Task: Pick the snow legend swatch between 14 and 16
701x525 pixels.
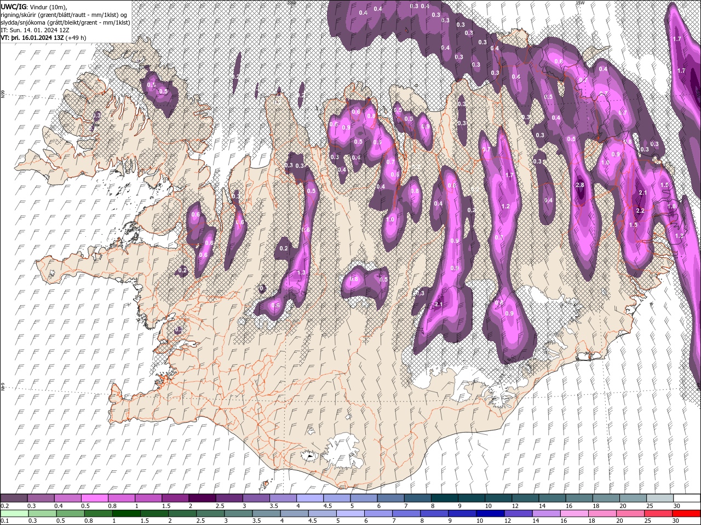Action: [x=551, y=498]
